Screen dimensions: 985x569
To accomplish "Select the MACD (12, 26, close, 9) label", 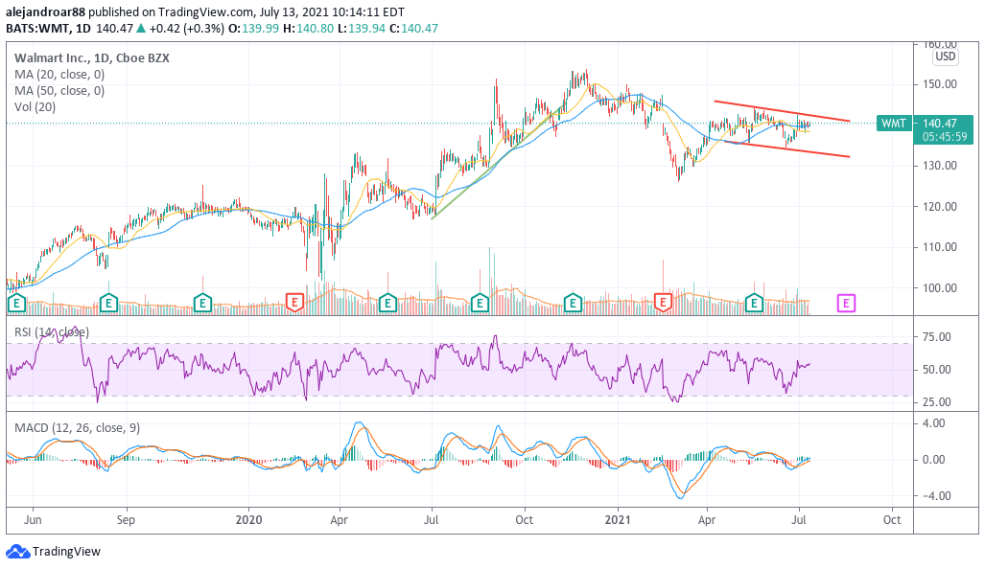I will pos(78,428).
